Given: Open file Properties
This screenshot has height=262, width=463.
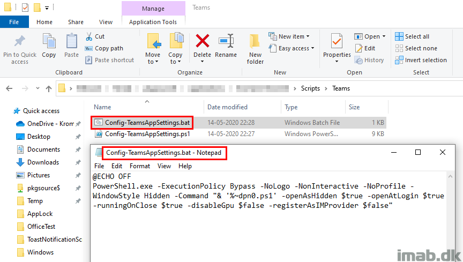Looking at the screenshot, I should pos(337,45).
